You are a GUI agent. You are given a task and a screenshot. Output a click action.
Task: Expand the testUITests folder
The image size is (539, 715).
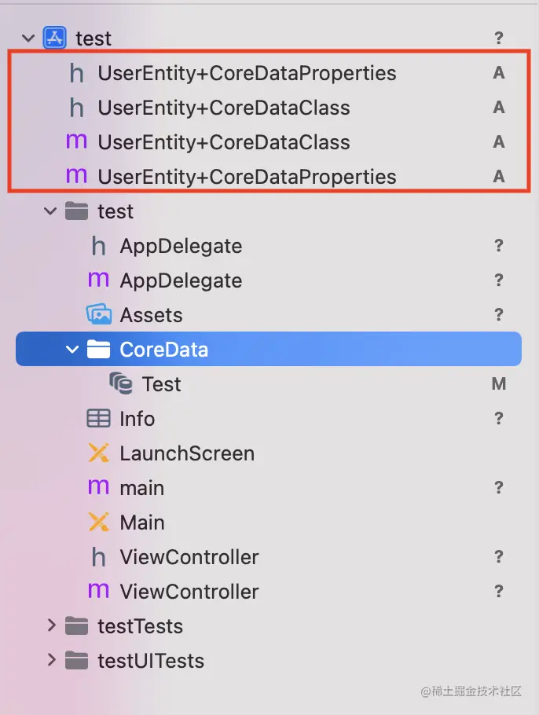(x=51, y=661)
